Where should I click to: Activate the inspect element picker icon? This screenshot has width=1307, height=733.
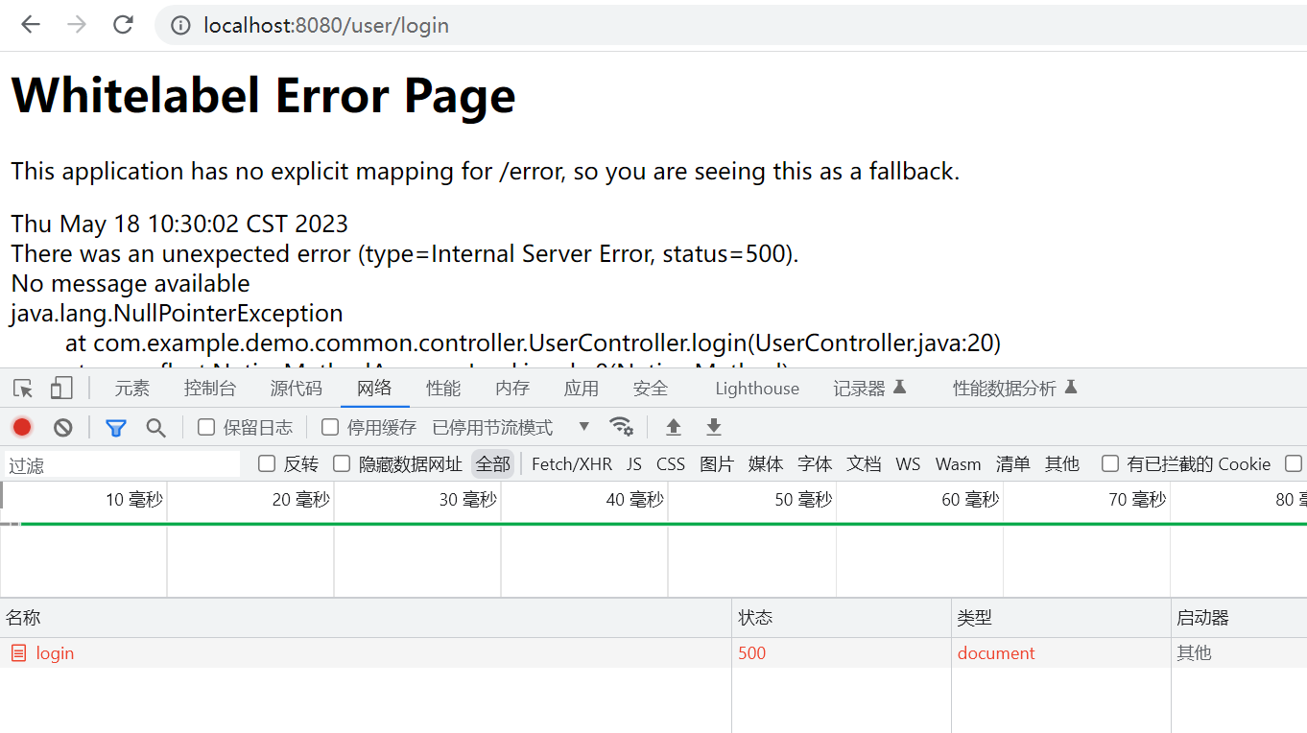[23, 389]
